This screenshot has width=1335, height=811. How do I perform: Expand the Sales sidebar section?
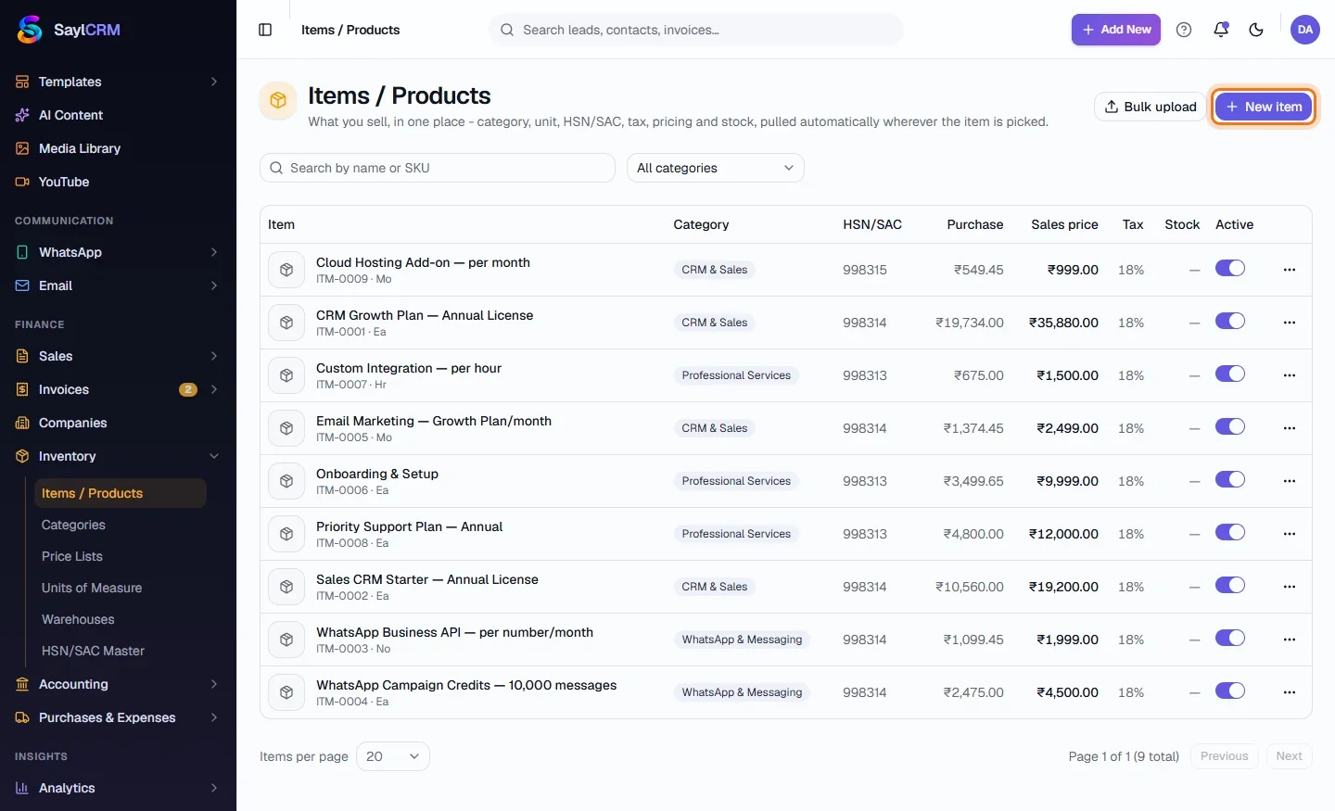click(118, 356)
